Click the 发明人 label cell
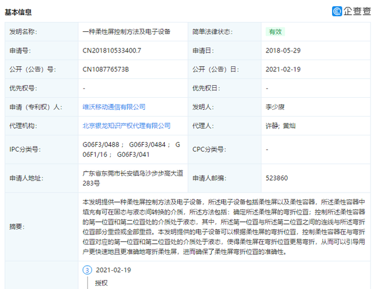The width and height of the screenshot is (376, 289). point(224,107)
